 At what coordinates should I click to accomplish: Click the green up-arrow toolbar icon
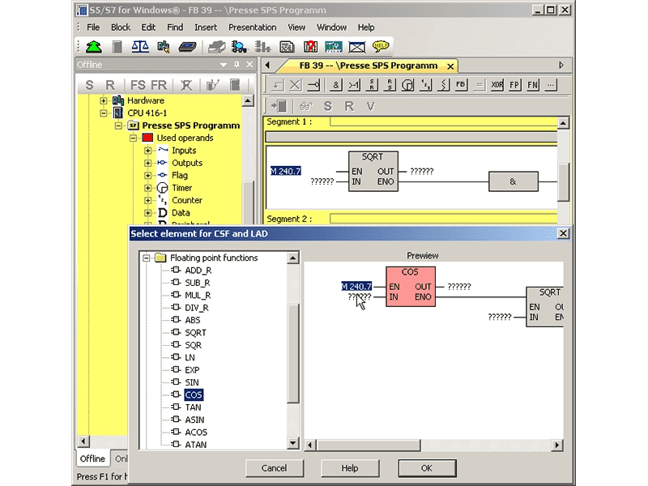[x=94, y=47]
